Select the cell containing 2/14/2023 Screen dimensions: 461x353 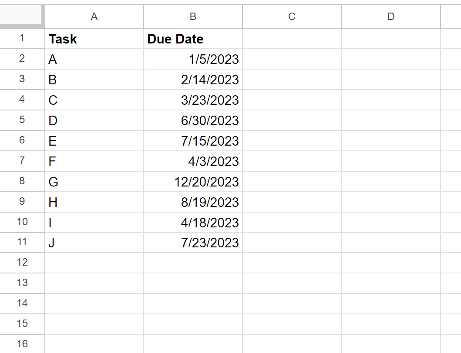click(193, 80)
